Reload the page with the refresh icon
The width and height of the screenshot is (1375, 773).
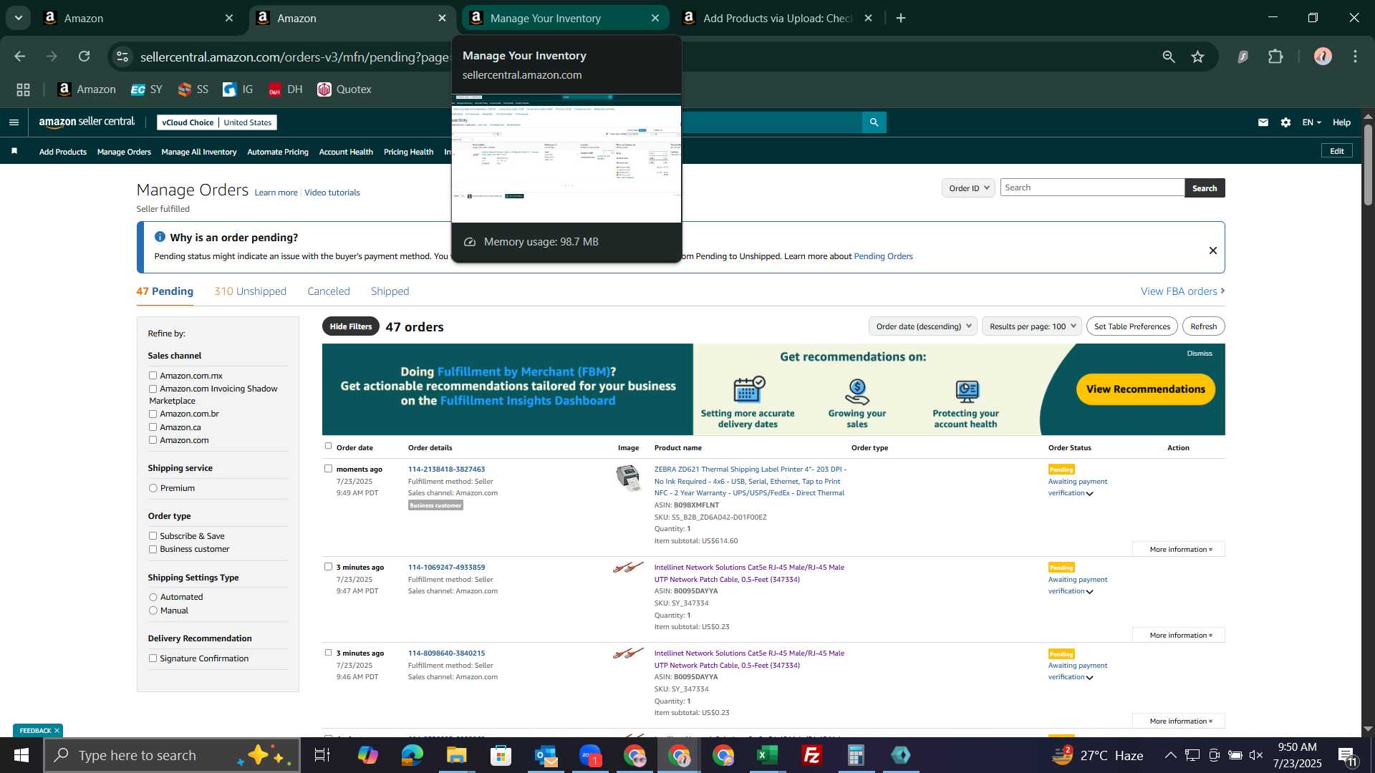coord(85,57)
